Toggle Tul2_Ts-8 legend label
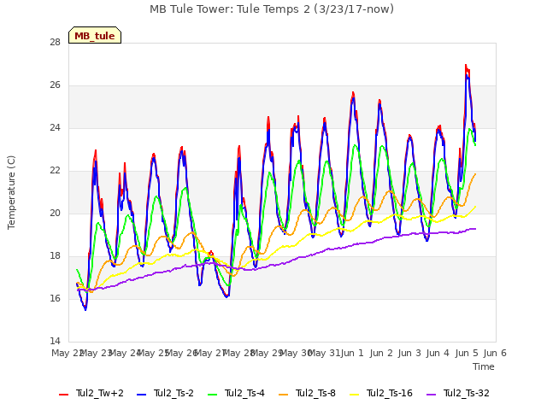 (315, 393)
